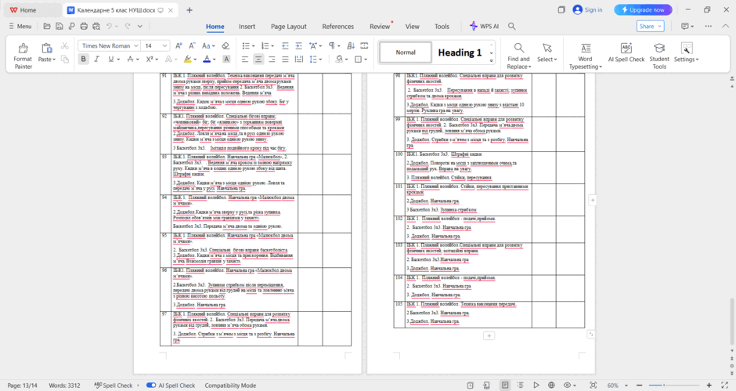Toggle Bold formatting
This screenshot has width=736, height=391.
[84, 60]
